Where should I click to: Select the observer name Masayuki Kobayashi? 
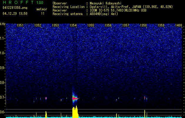106,3
